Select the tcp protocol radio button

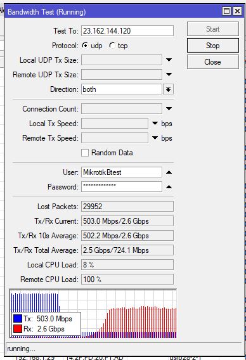[x=112, y=46]
